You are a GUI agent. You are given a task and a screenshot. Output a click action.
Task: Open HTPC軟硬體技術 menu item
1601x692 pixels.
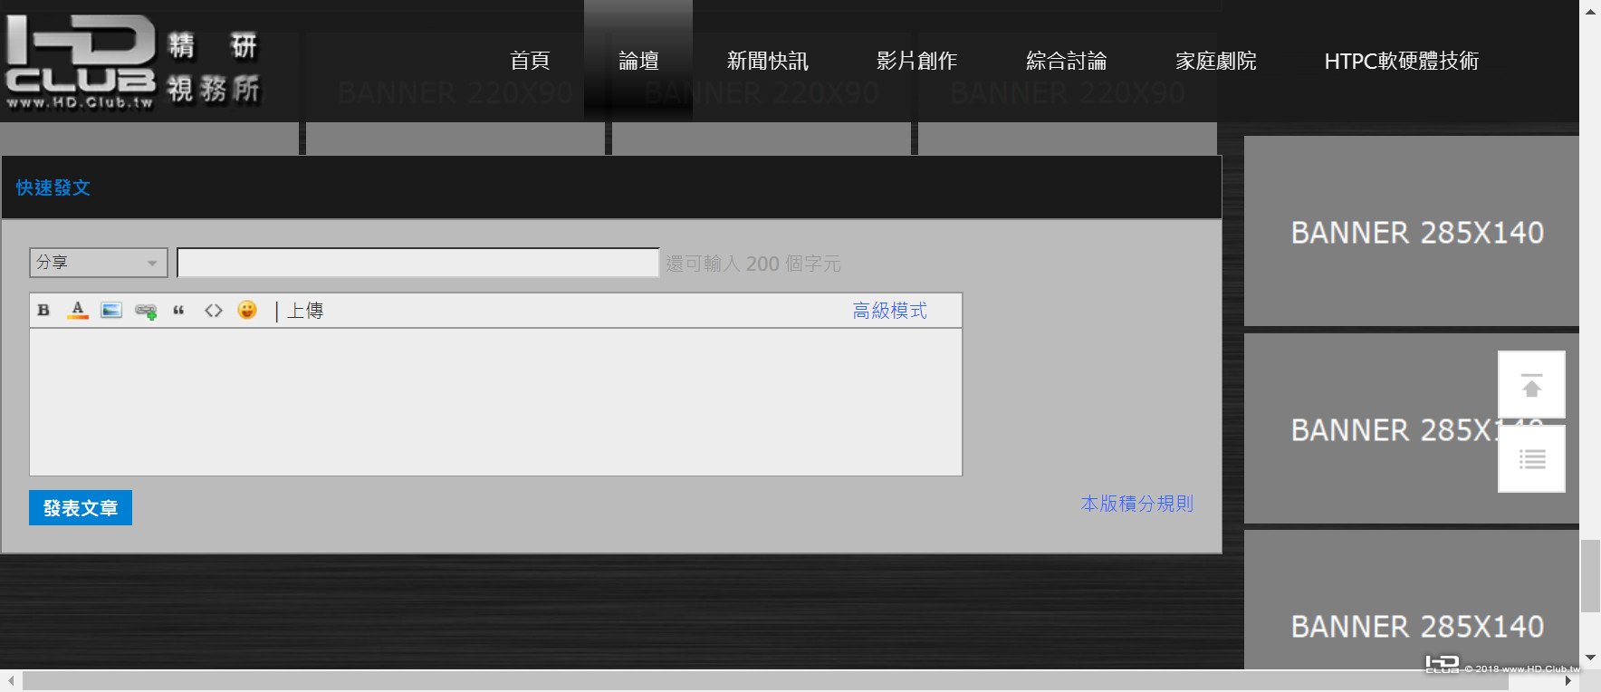tap(1401, 61)
